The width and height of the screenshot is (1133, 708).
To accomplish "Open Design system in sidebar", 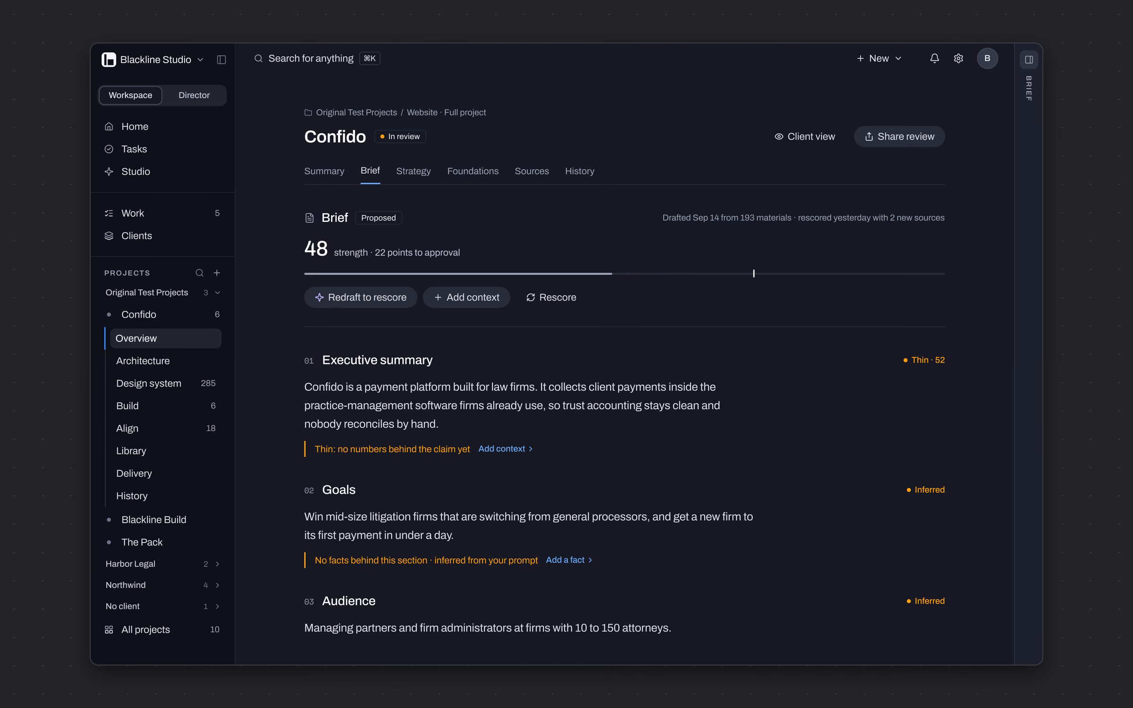I will (165, 383).
